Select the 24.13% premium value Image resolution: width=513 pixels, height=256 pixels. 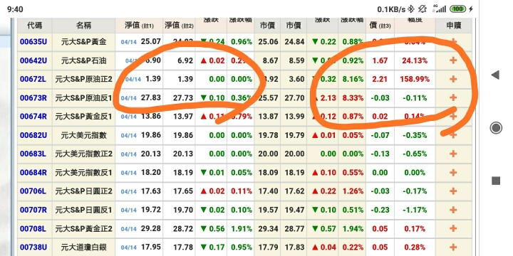[415, 60]
